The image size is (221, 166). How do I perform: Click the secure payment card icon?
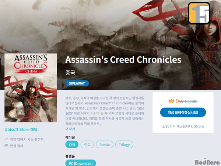click(6, 145)
